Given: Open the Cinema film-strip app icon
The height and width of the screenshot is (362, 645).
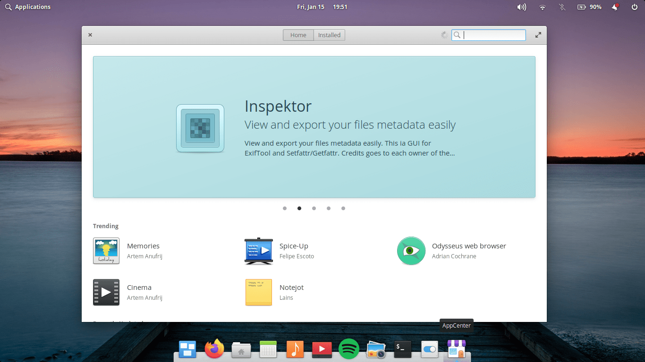Looking at the screenshot, I should 106,292.
